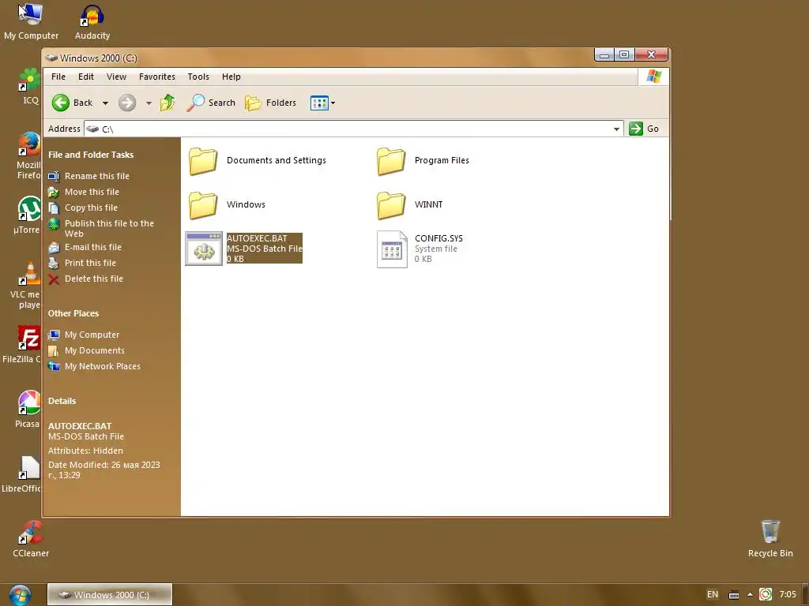This screenshot has height=606, width=809.
Task: Expand the Address bar dropdown
Action: pyautogui.click(x=616, y=129)
